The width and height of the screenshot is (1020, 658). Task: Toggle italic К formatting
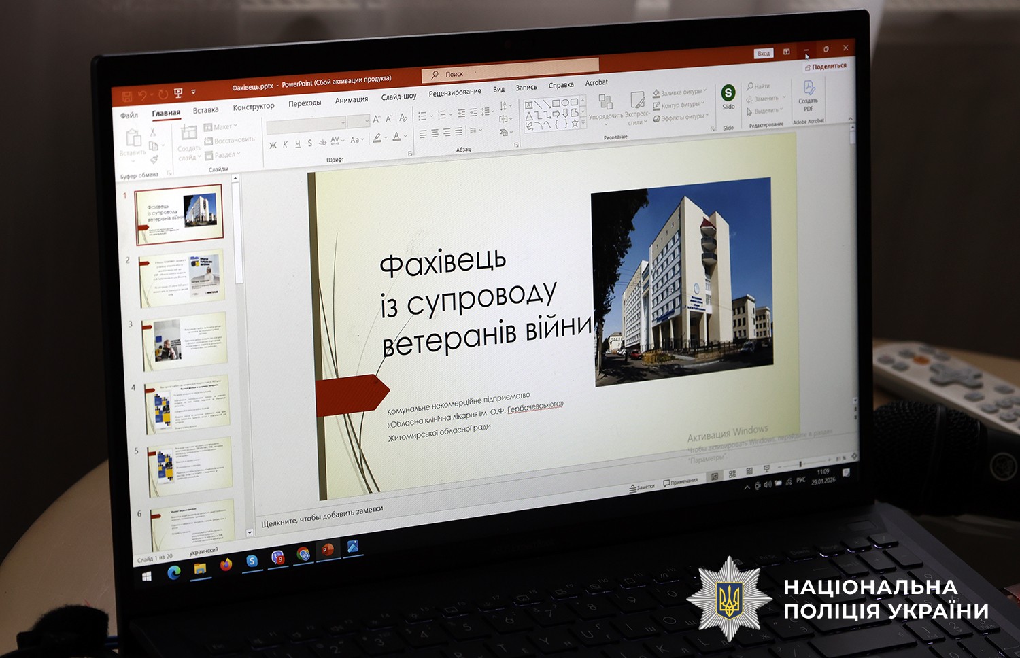click(285, 144)
